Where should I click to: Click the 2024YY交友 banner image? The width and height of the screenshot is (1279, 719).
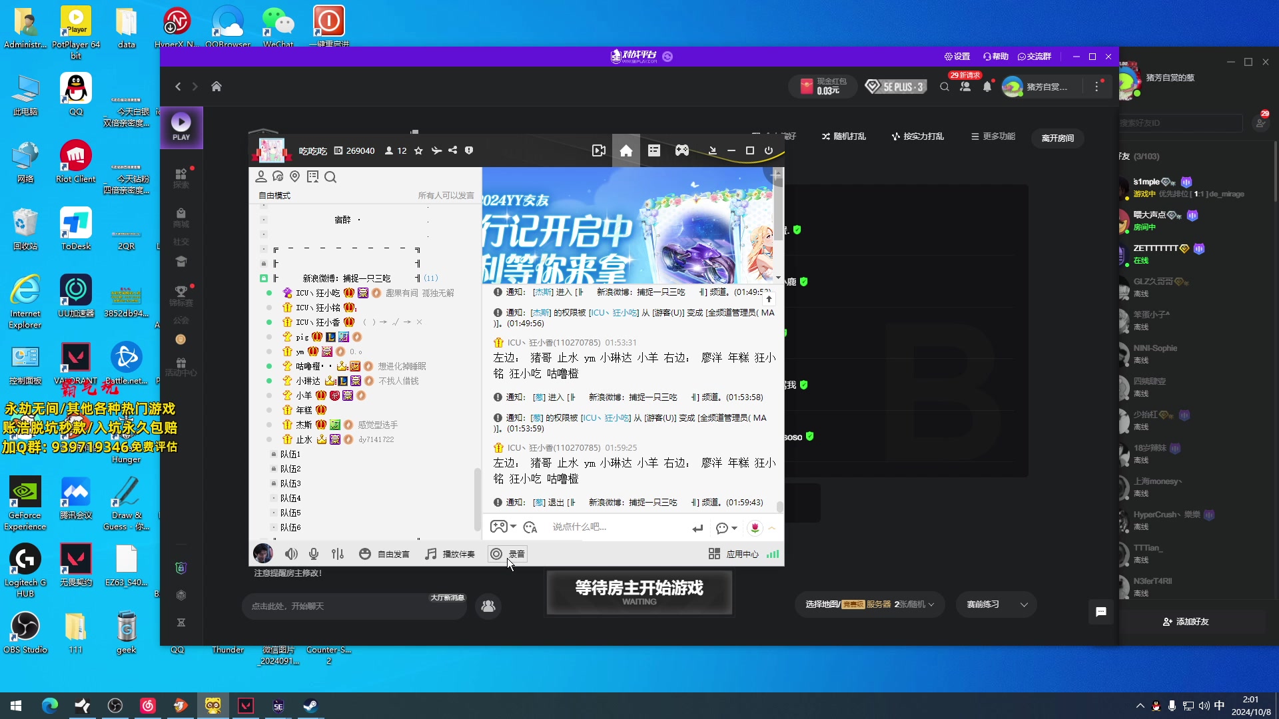(x=628, y=225)
